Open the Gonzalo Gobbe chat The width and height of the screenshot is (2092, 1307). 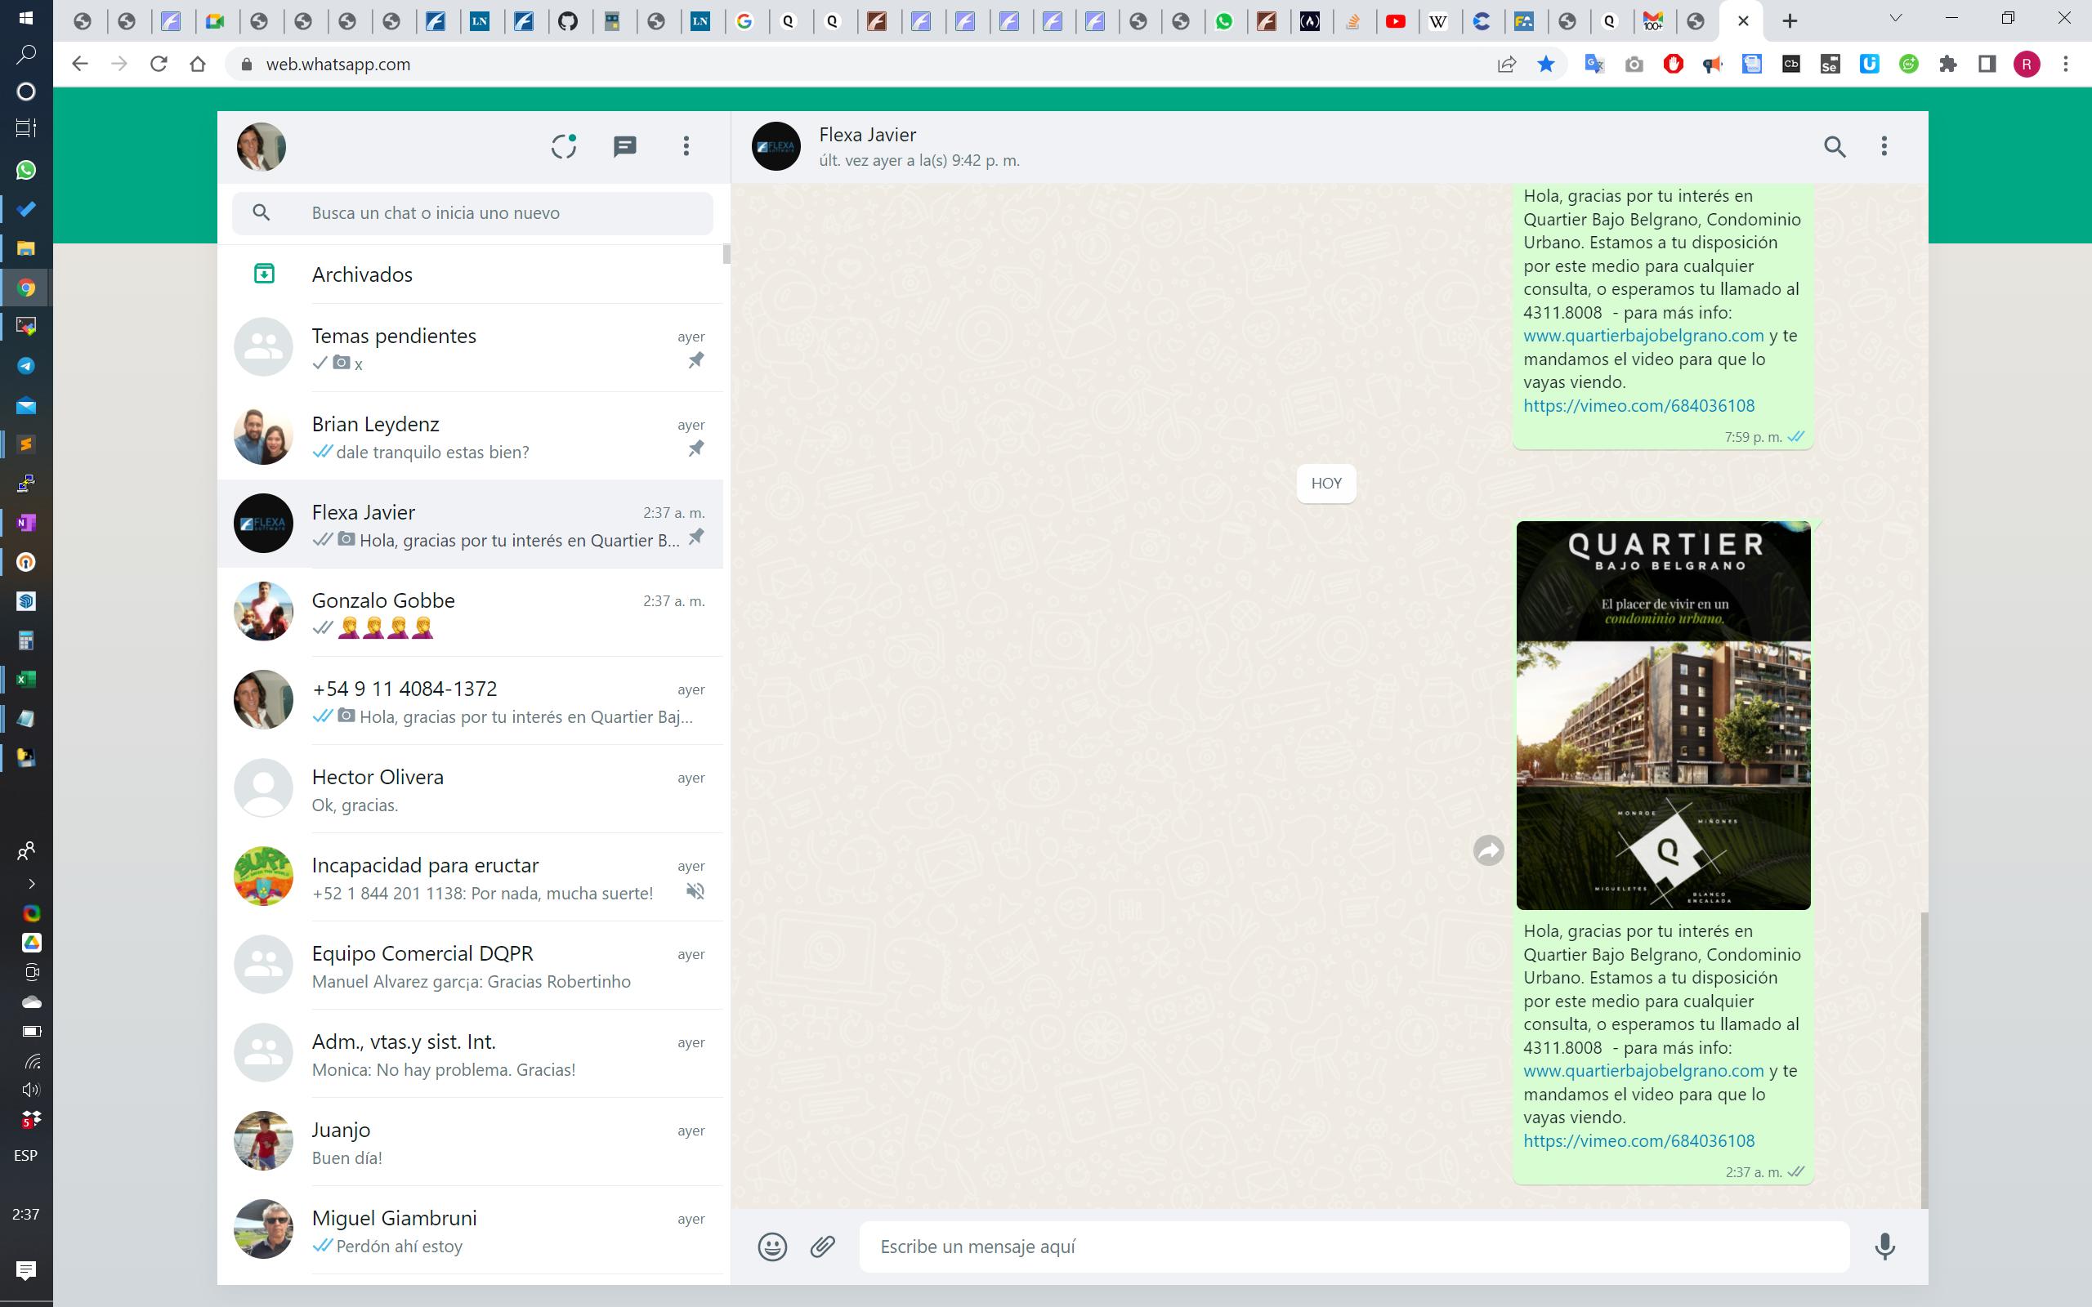coord(470,612)
